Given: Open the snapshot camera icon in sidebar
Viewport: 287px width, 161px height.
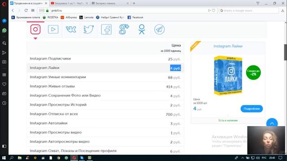Looking at the screenshot, I should tap(4, 62).
